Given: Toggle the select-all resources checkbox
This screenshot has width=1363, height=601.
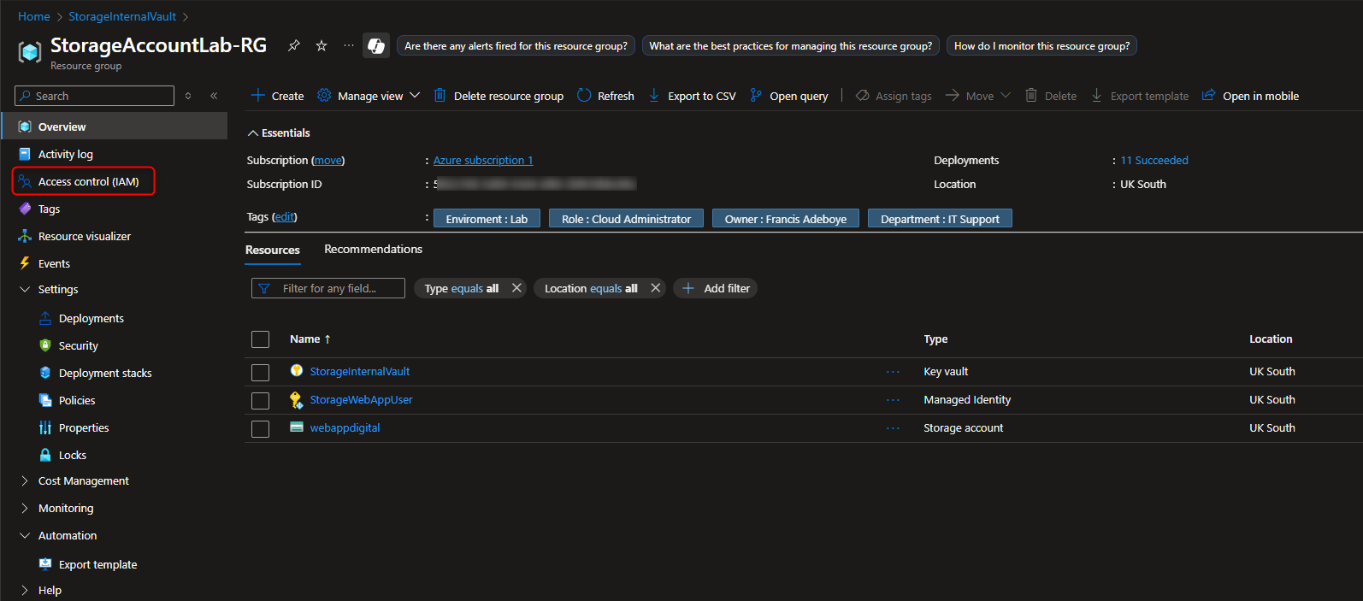Looking at the screenshot, I should point(261,339).
